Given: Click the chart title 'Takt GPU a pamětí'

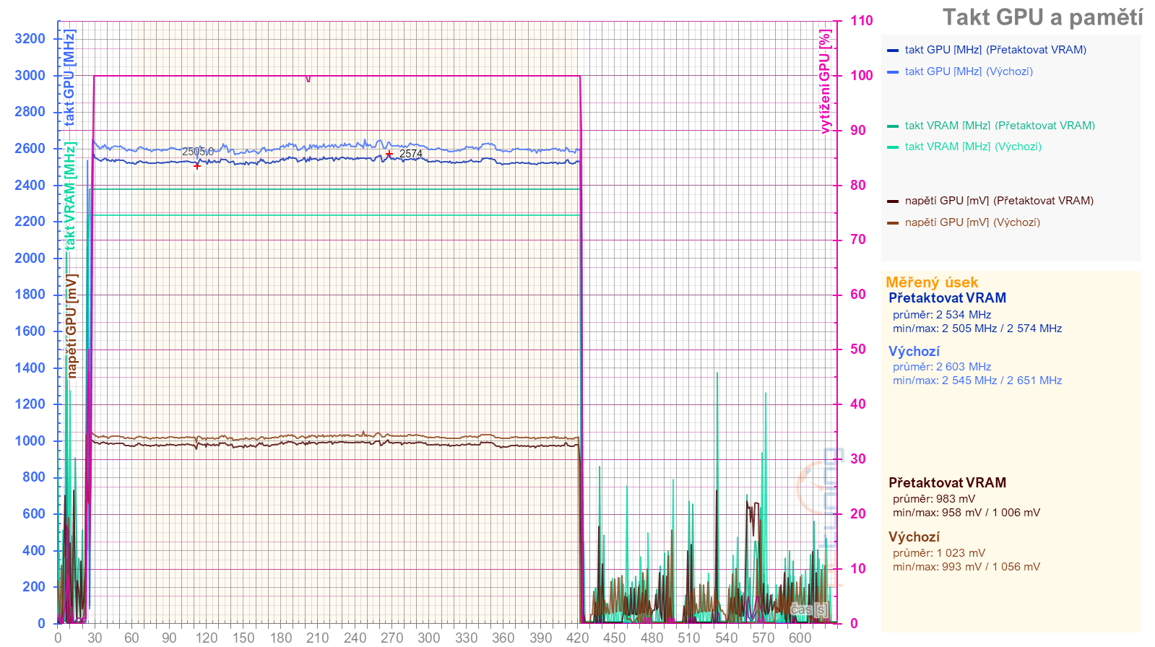Looking at the screenshot, I should [1042, 17].
